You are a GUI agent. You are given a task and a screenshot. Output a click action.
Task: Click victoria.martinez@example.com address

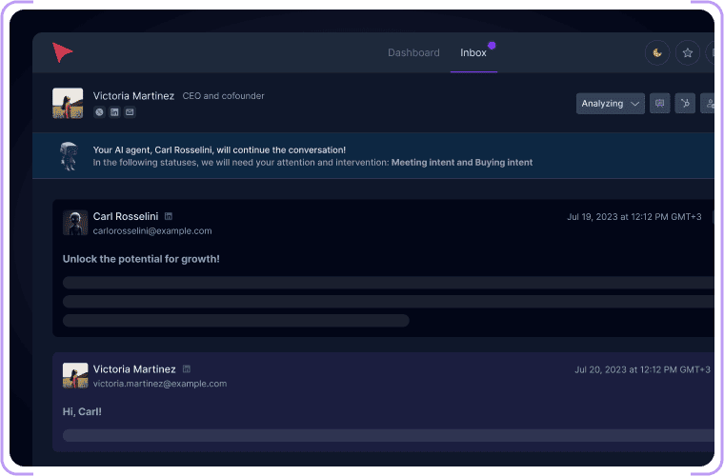coord(160,384)
